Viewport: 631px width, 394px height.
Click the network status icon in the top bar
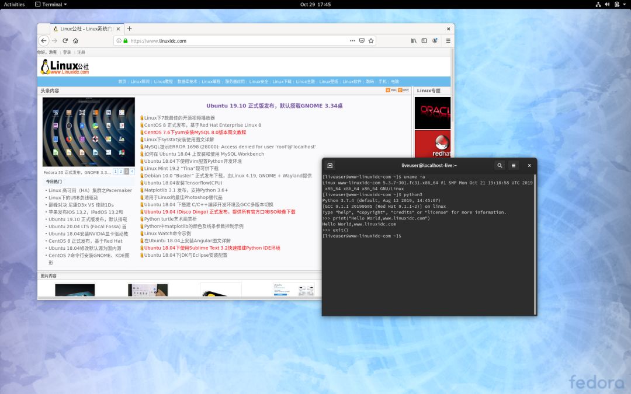pyautogui.click(x=598, y=5)
